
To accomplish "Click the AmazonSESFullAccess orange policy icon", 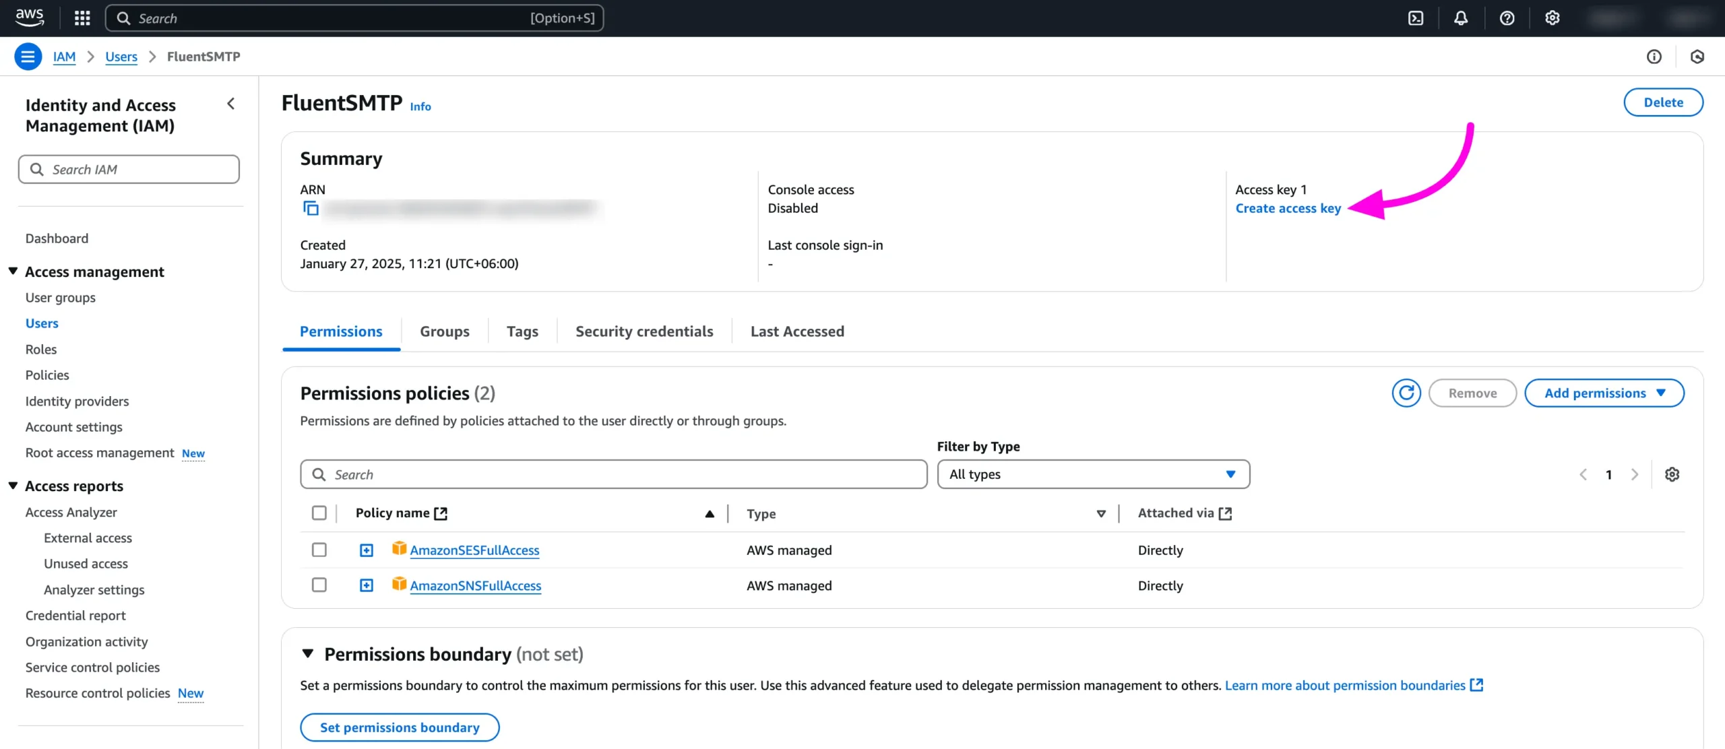I will tap(399, 548).
